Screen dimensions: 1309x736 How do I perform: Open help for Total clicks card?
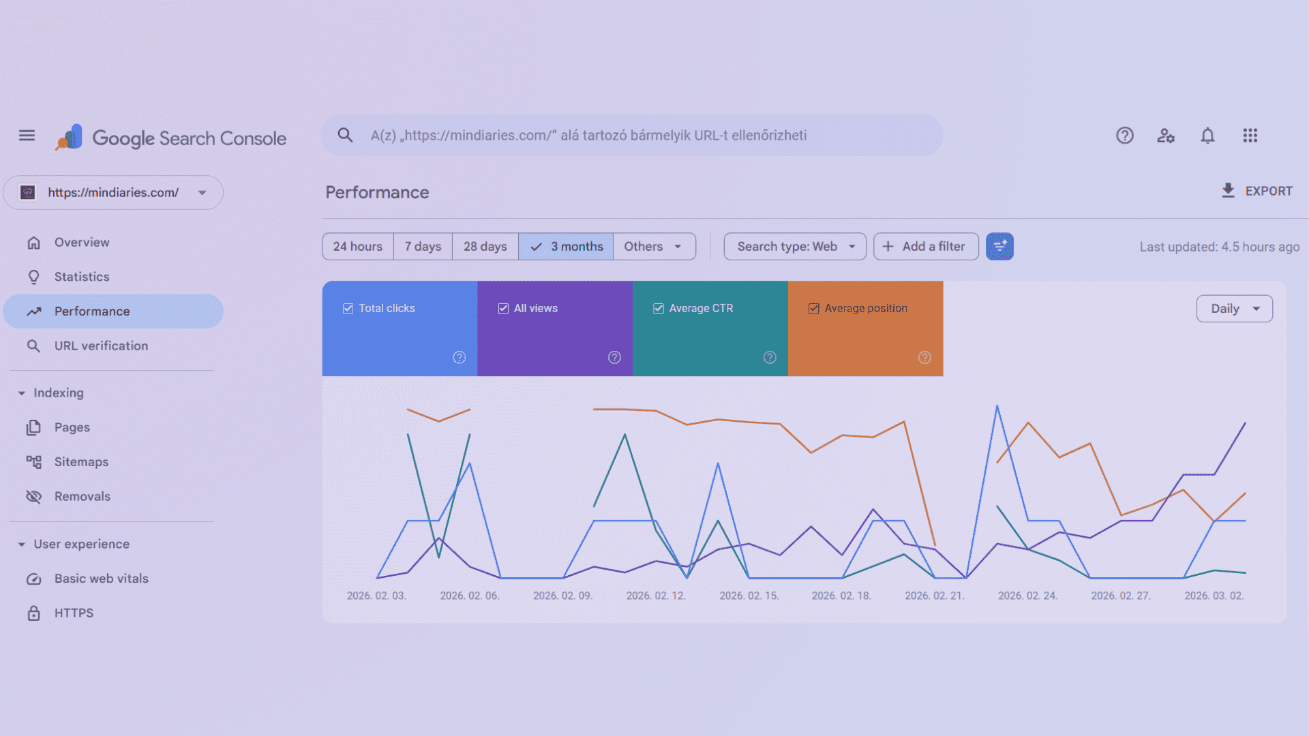click(x=460, y=357)
